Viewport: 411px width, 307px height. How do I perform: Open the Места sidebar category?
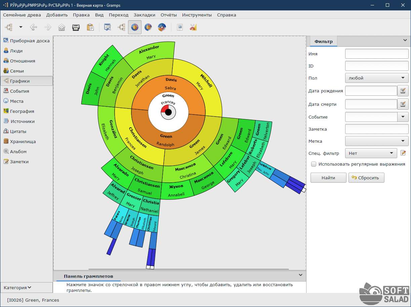[27, 101]
